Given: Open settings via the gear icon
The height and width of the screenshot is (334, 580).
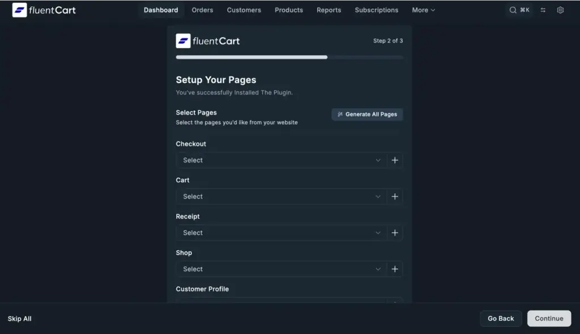Looking at the screenshot, I should click(560, 10).
